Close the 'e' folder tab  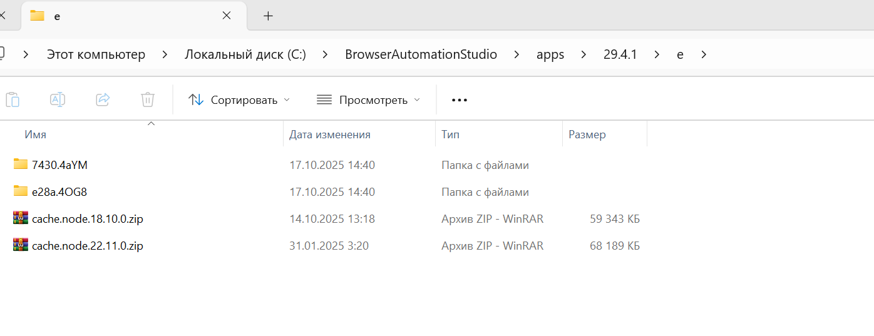click(227, 16)
